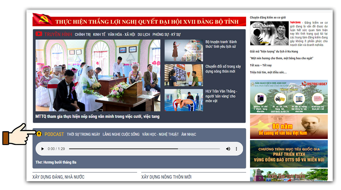341x190 pixels.
Task: Open the TRUYỀN HÌNH section heading
Action: click(58, 34)
